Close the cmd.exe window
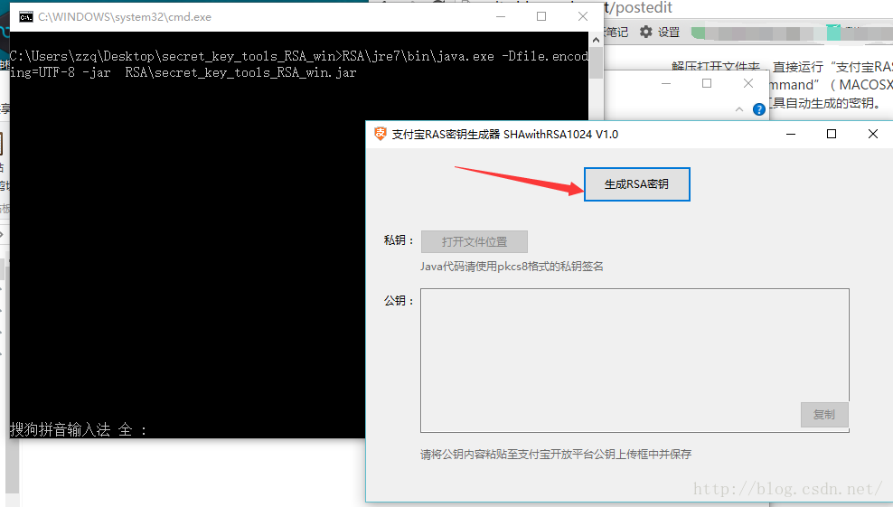The height and width of the screenshot is (507, 893). pos(583,16)
